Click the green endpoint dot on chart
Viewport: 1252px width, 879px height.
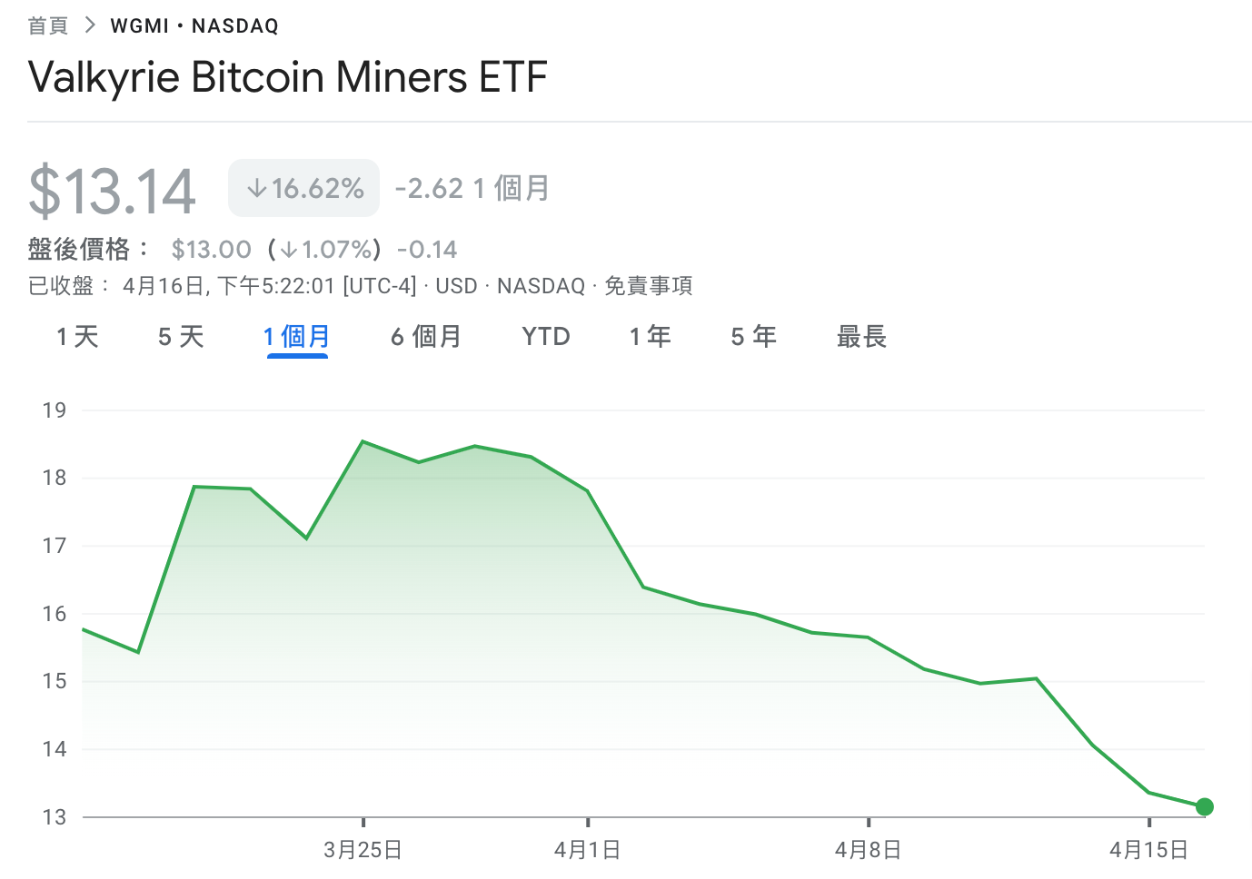[1205, 806]
